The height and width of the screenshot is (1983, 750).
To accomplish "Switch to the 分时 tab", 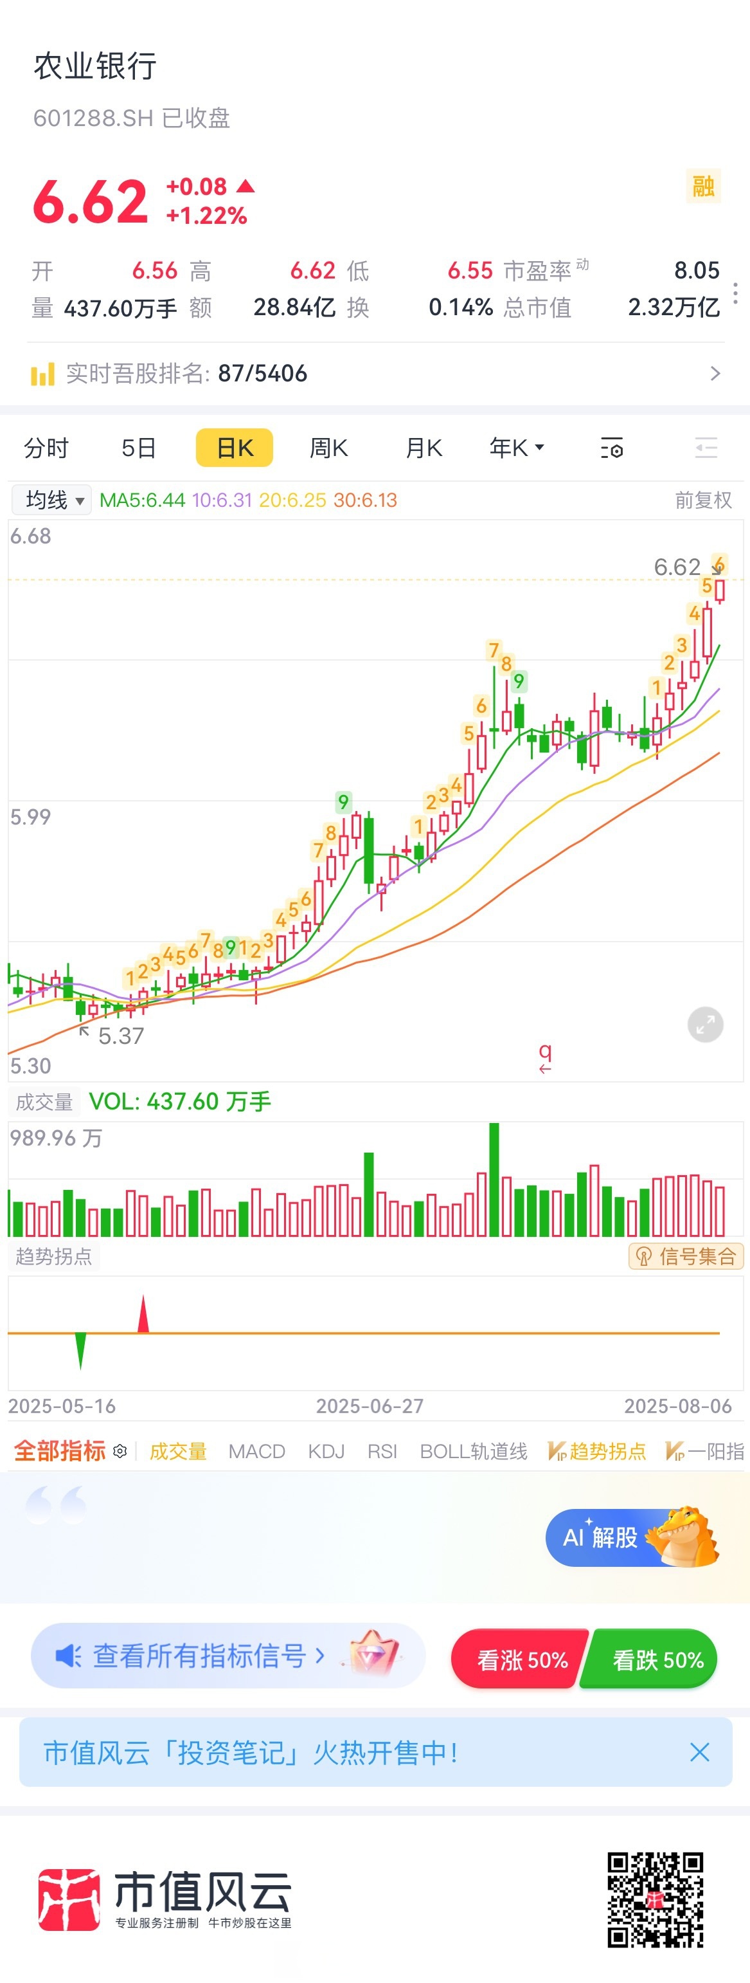I will [x=47, y=447].
